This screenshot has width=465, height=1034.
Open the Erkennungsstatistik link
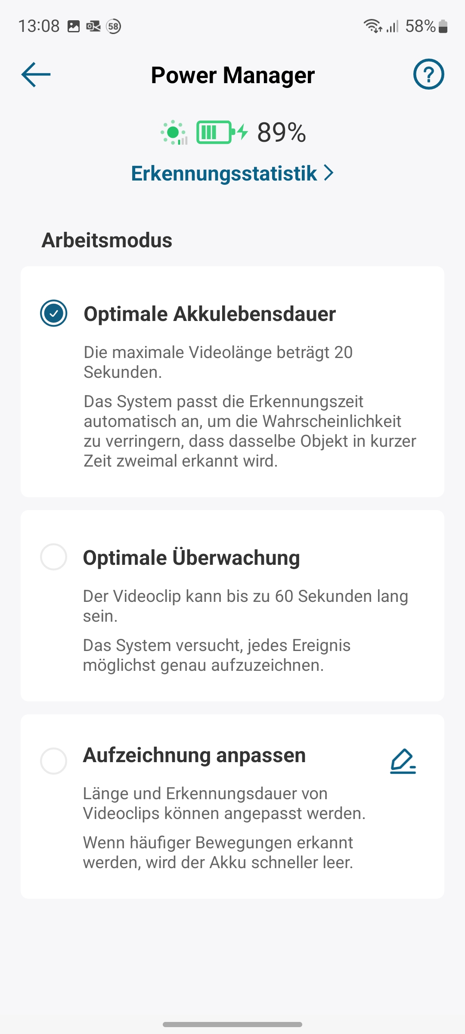(x=224, y=173)
